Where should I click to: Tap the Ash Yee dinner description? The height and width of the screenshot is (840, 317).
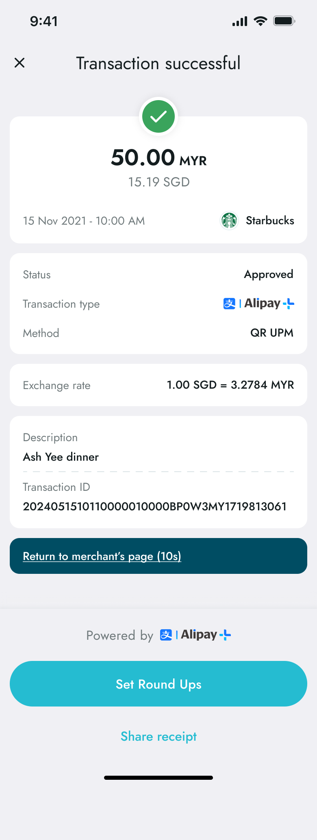[x=61, y=457]
